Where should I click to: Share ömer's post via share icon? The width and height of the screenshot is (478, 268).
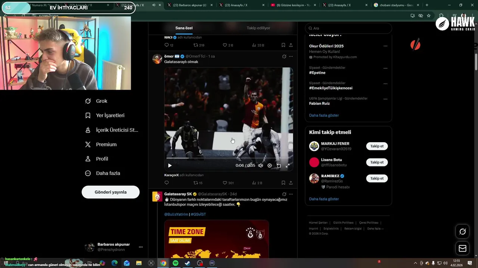(291, 183)
